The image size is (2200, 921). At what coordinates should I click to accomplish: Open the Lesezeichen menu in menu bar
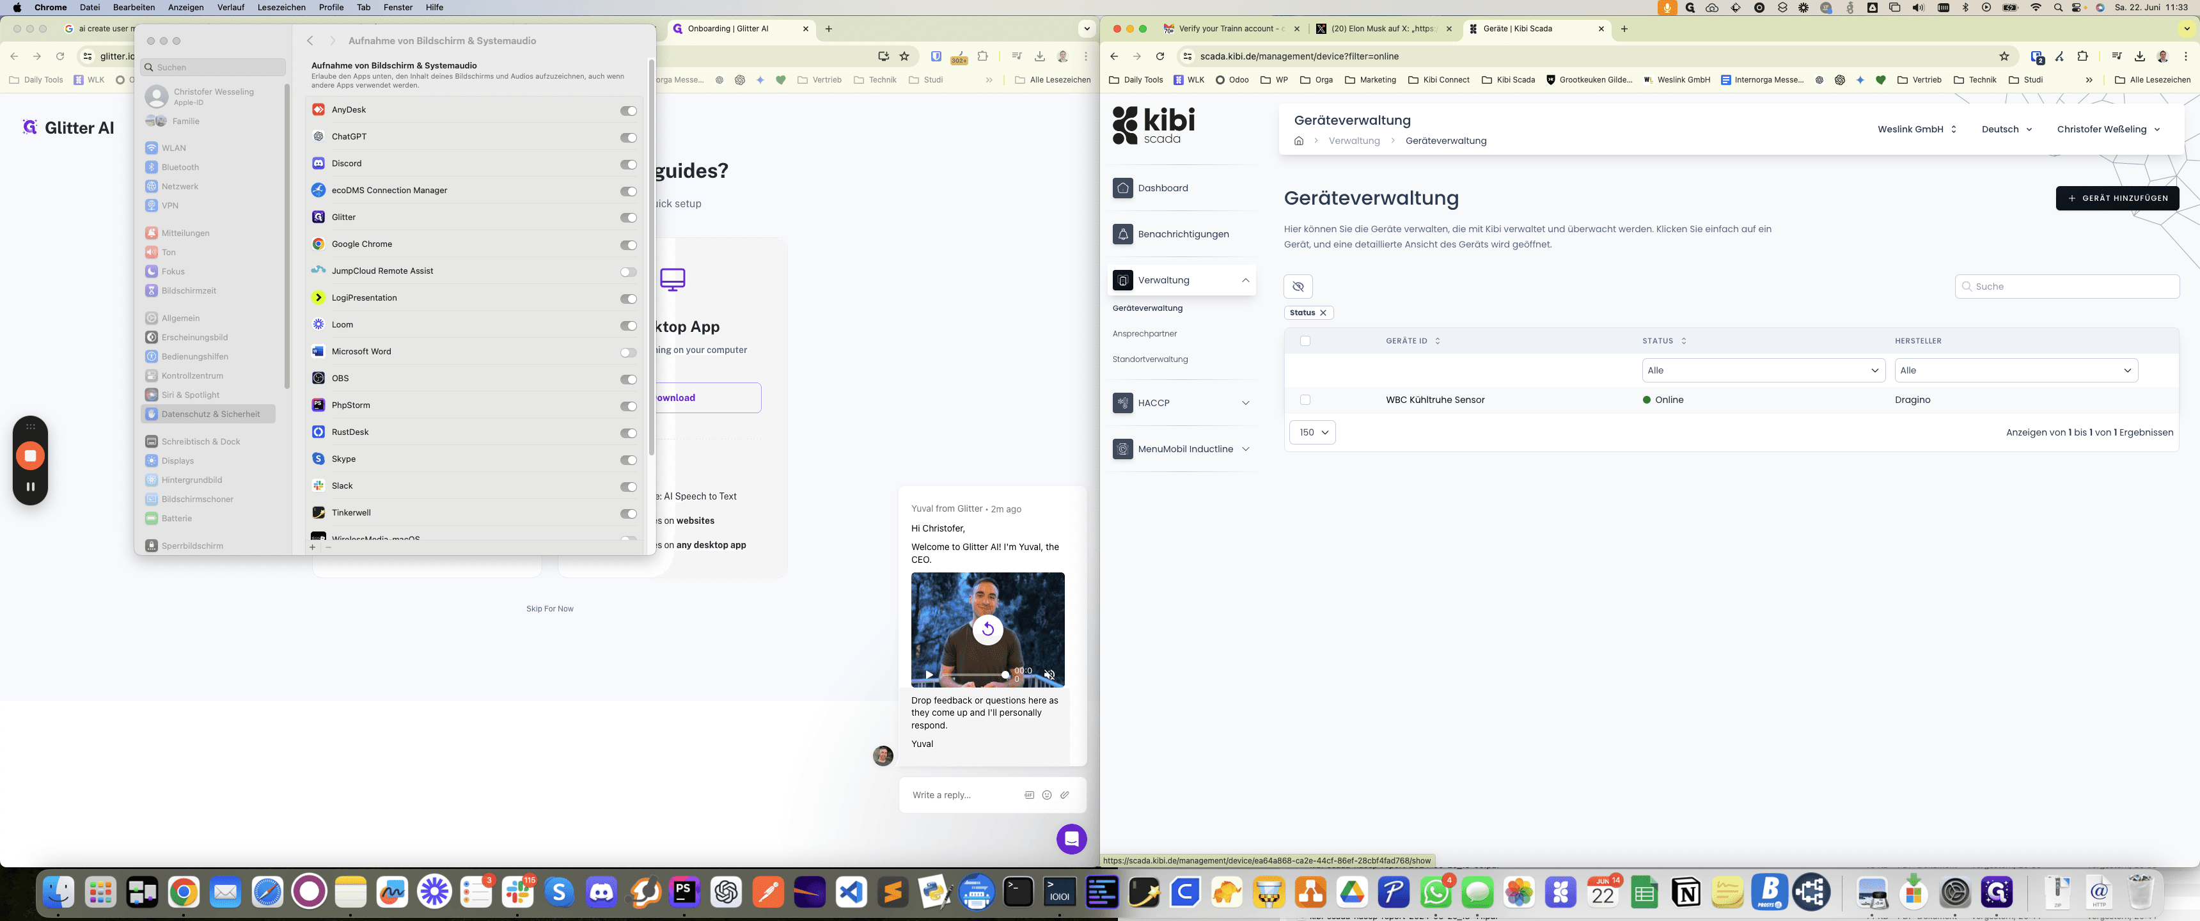[x=281, y=8]
